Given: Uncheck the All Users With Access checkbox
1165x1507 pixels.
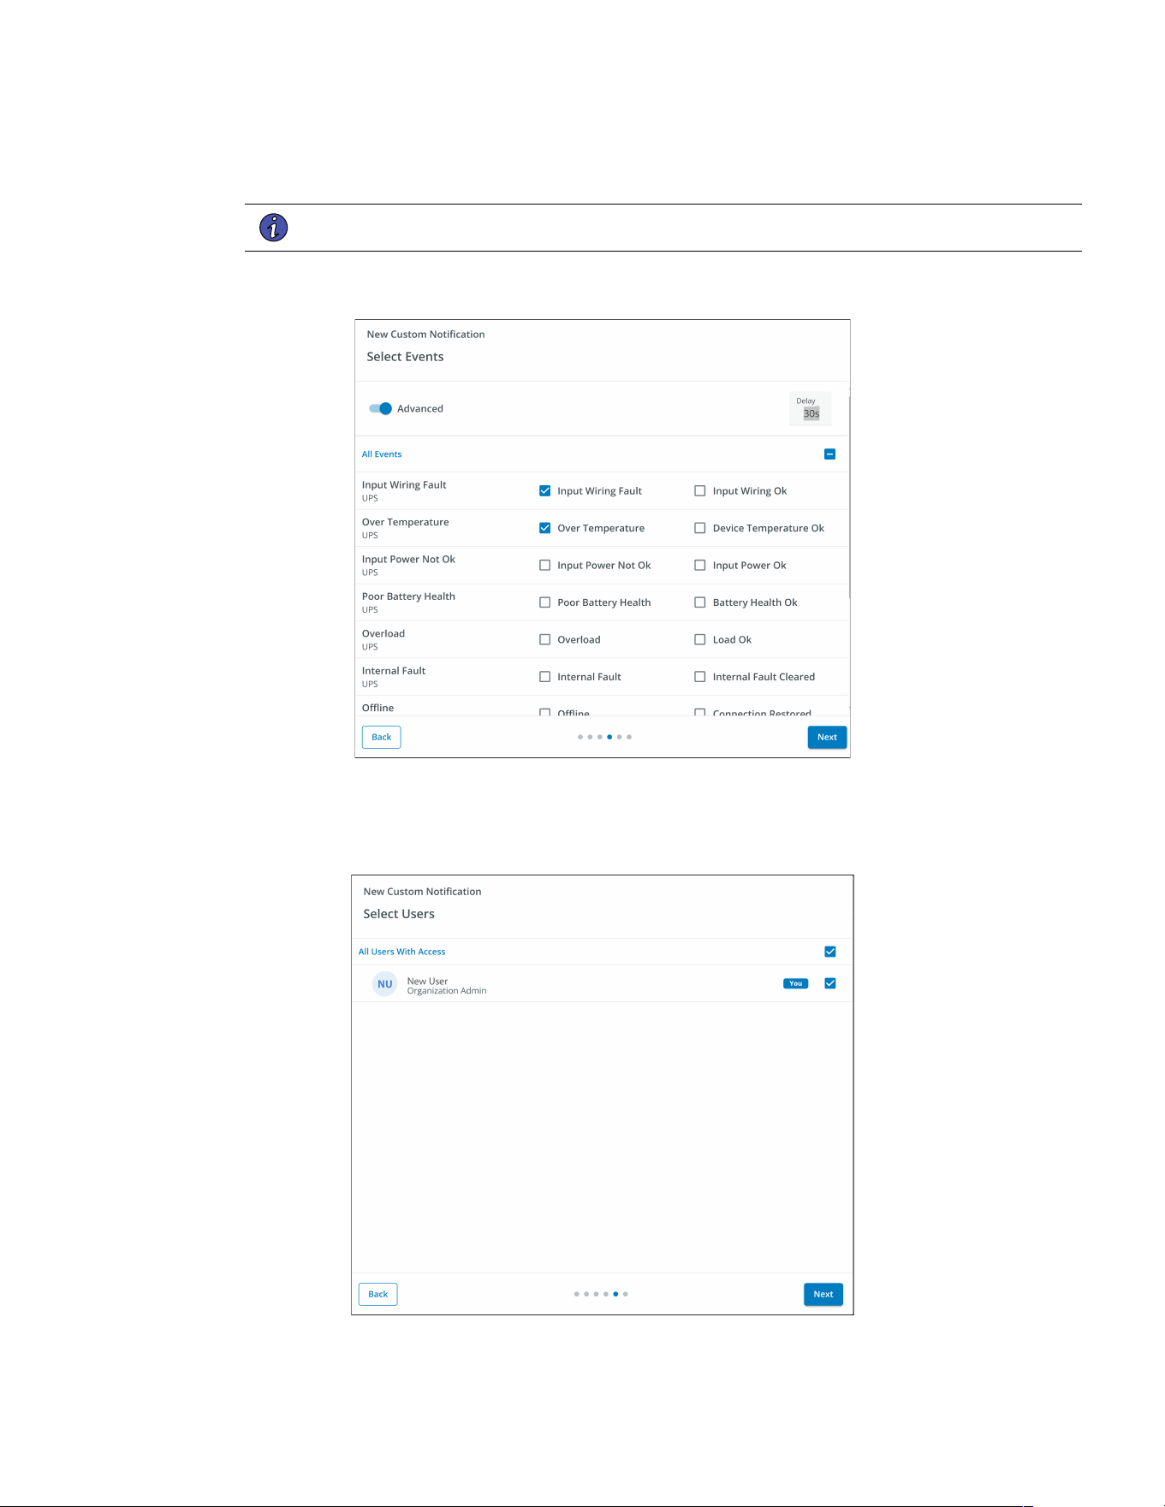Looking at the screenshot, I should coord(829,952).
